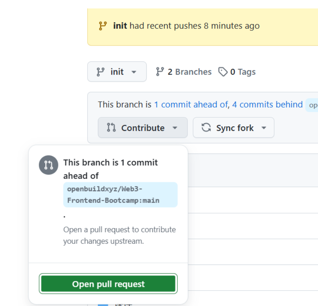This screenshot has width=318, height=306.
Task: Click the branch icon inside the init selector
Action: 101,72
